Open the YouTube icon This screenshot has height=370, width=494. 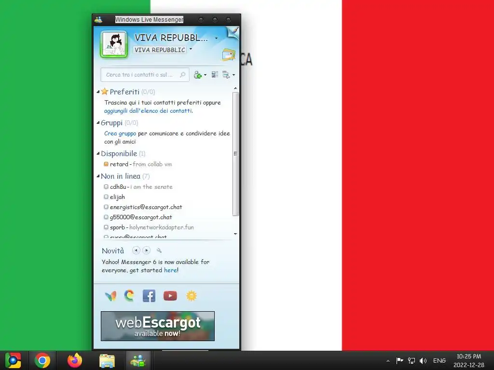pos(170,296)
